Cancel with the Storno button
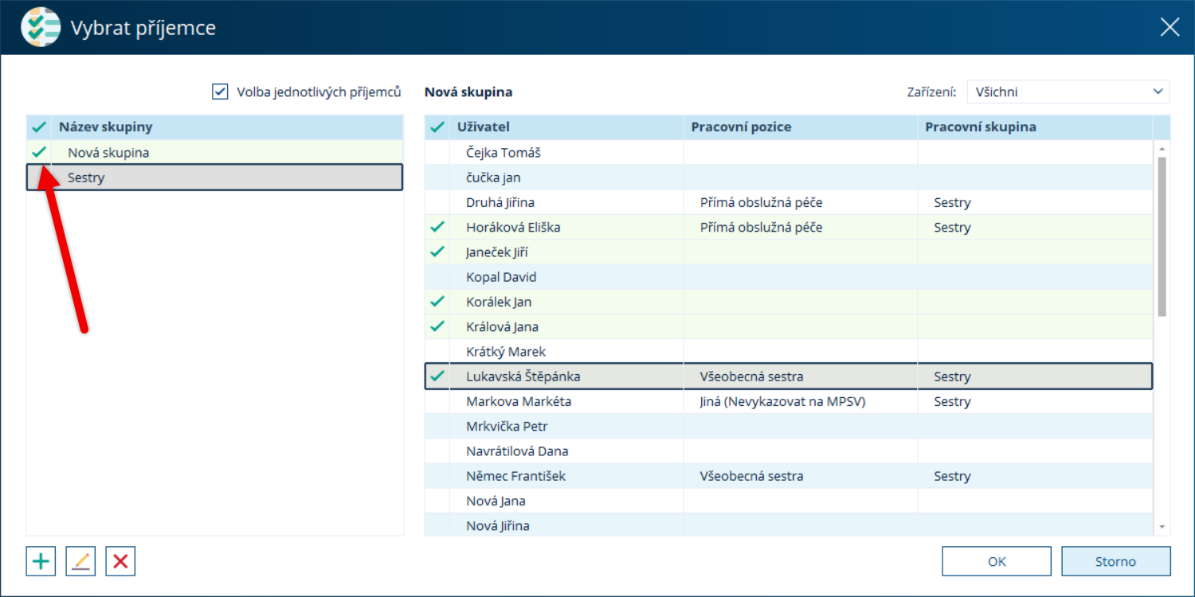This screenshot has height=597, width=1195. pos(1115,561)
